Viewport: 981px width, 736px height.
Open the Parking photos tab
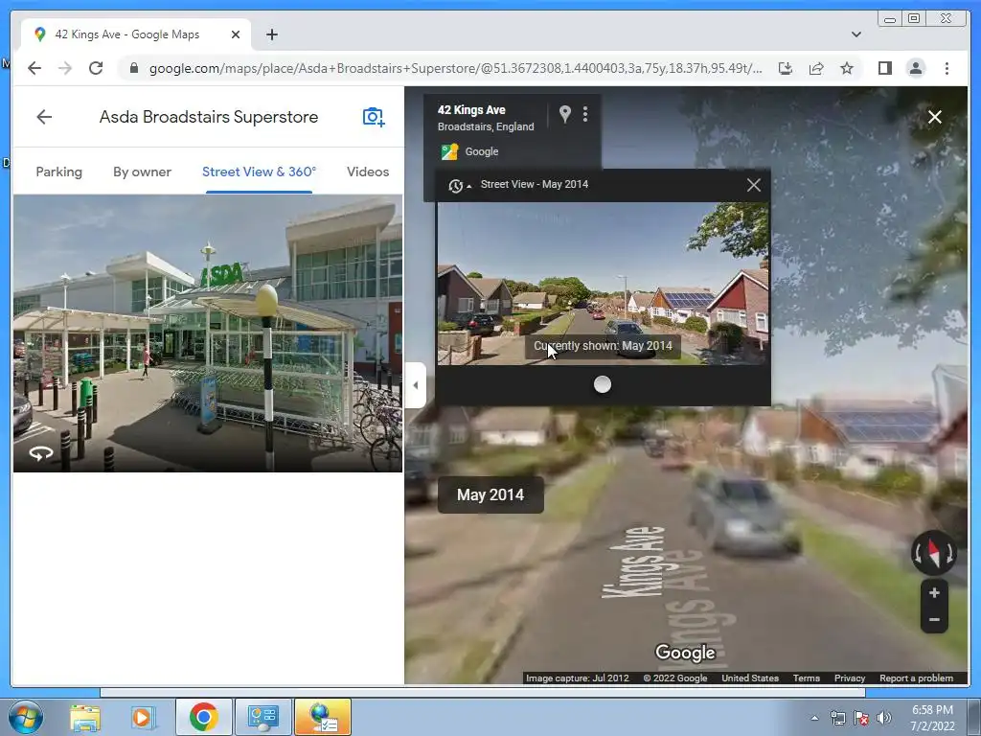click(58, 172)
